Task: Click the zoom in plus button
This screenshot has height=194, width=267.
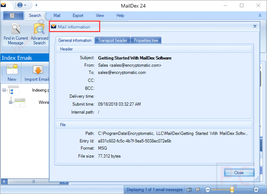Action: (x=256, y=190)
